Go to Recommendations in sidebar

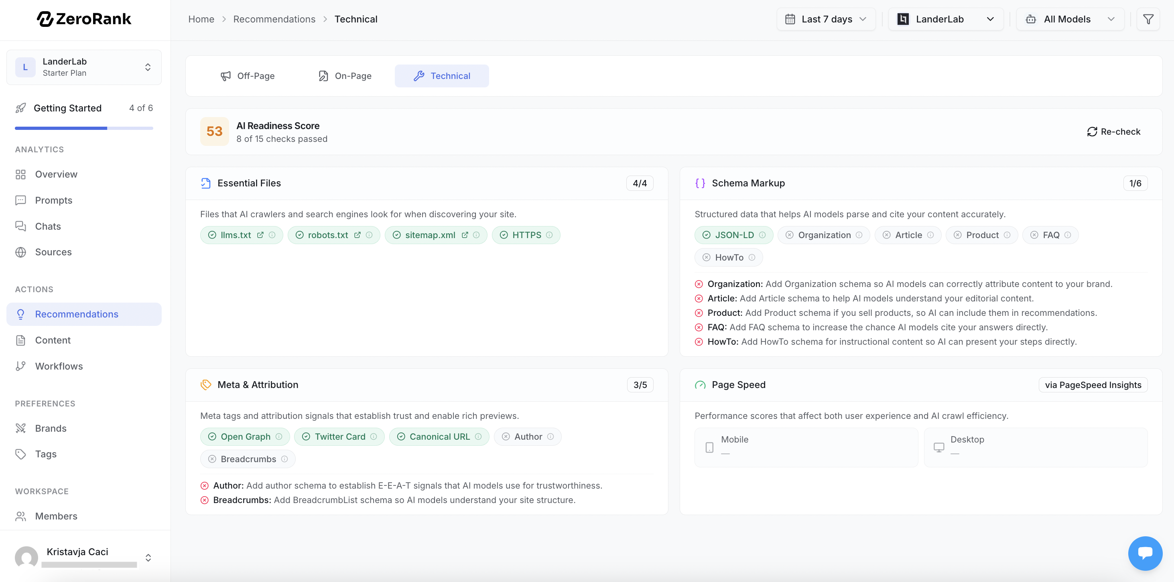click(x=84, y=314)
